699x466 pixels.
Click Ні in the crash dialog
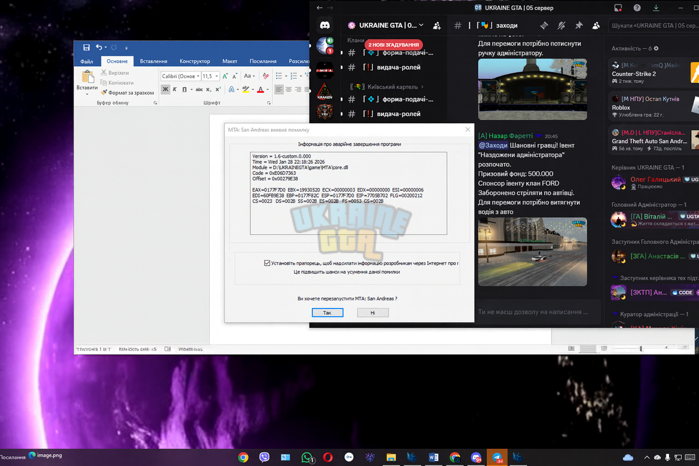coord(373,313)
